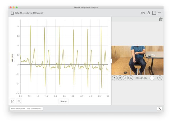Click the pane divider handle
The image size is (172, 123).
click(x=111, y=61)
